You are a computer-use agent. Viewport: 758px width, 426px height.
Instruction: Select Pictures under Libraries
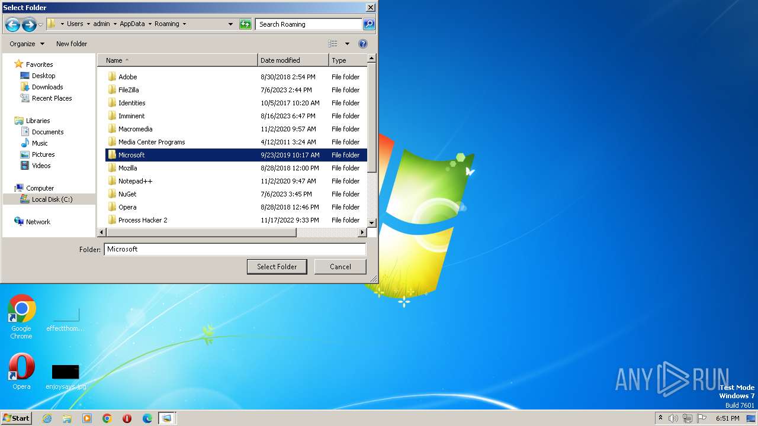43,154
